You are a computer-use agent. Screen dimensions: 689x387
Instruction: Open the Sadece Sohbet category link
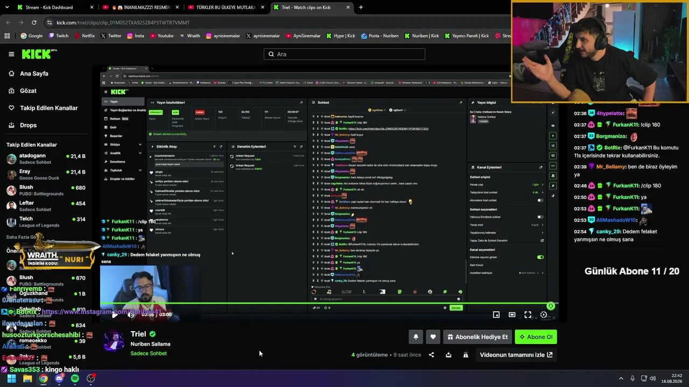tap(149, 353)
